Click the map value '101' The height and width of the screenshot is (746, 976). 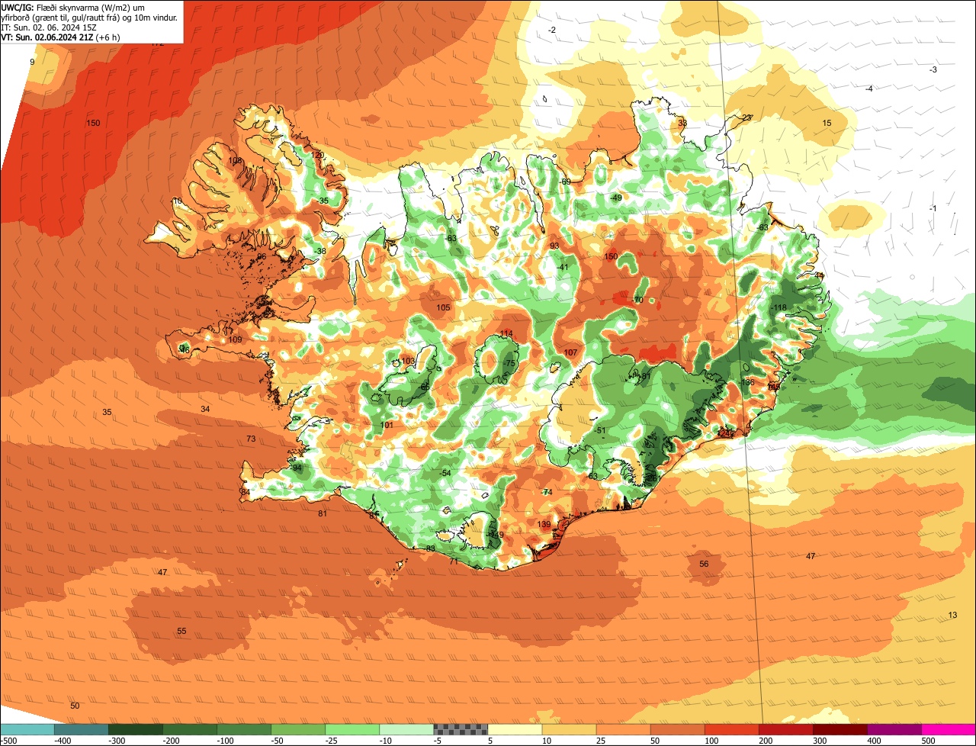click(x=387, y=425)
